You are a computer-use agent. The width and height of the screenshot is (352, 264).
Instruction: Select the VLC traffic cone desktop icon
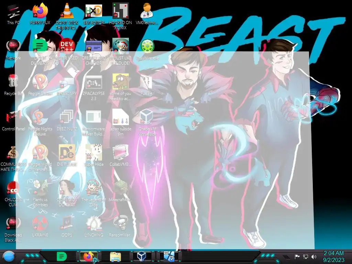(67, 16)
